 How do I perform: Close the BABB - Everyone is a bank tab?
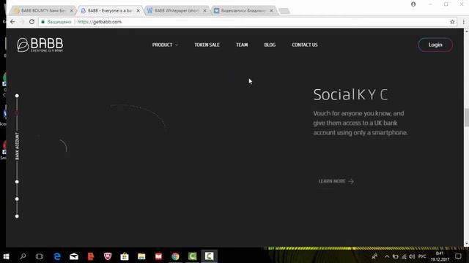(139, 10)
